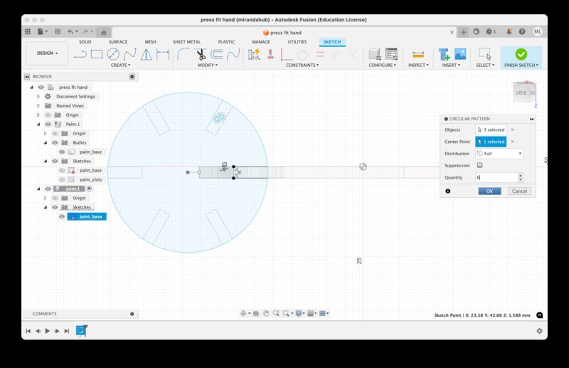Select the Trim scissors tool
This screenshot has width=569, height=368.
click(x=201, y=54)
